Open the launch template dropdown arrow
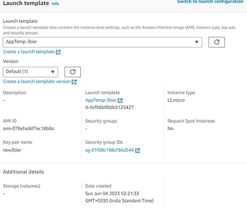247x208 pixels. (197, 42)
